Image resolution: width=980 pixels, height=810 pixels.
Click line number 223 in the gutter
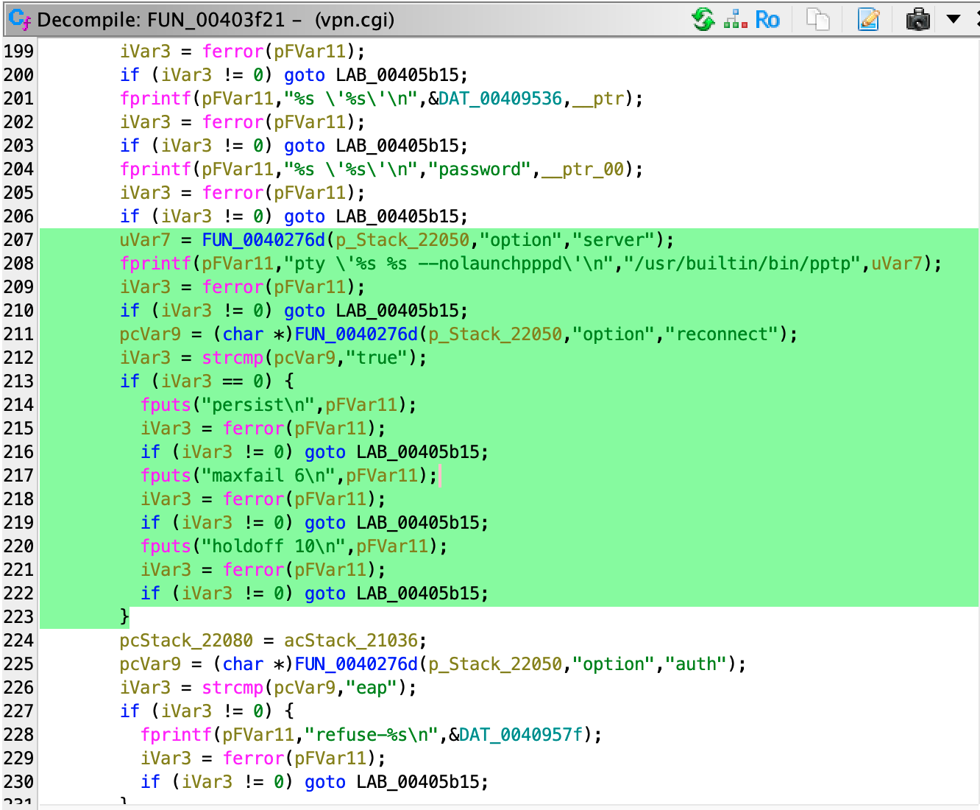click(x=19, y=617)
